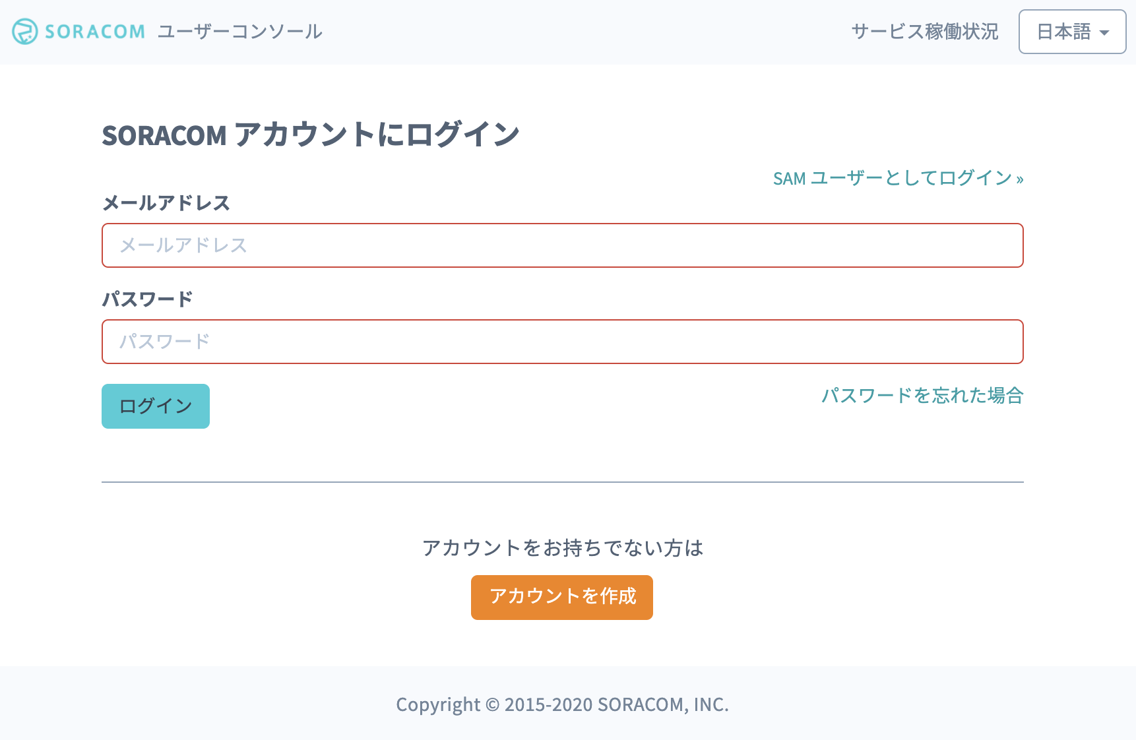Click the ユーザーコンソール header text

click(x=239, y=32)
